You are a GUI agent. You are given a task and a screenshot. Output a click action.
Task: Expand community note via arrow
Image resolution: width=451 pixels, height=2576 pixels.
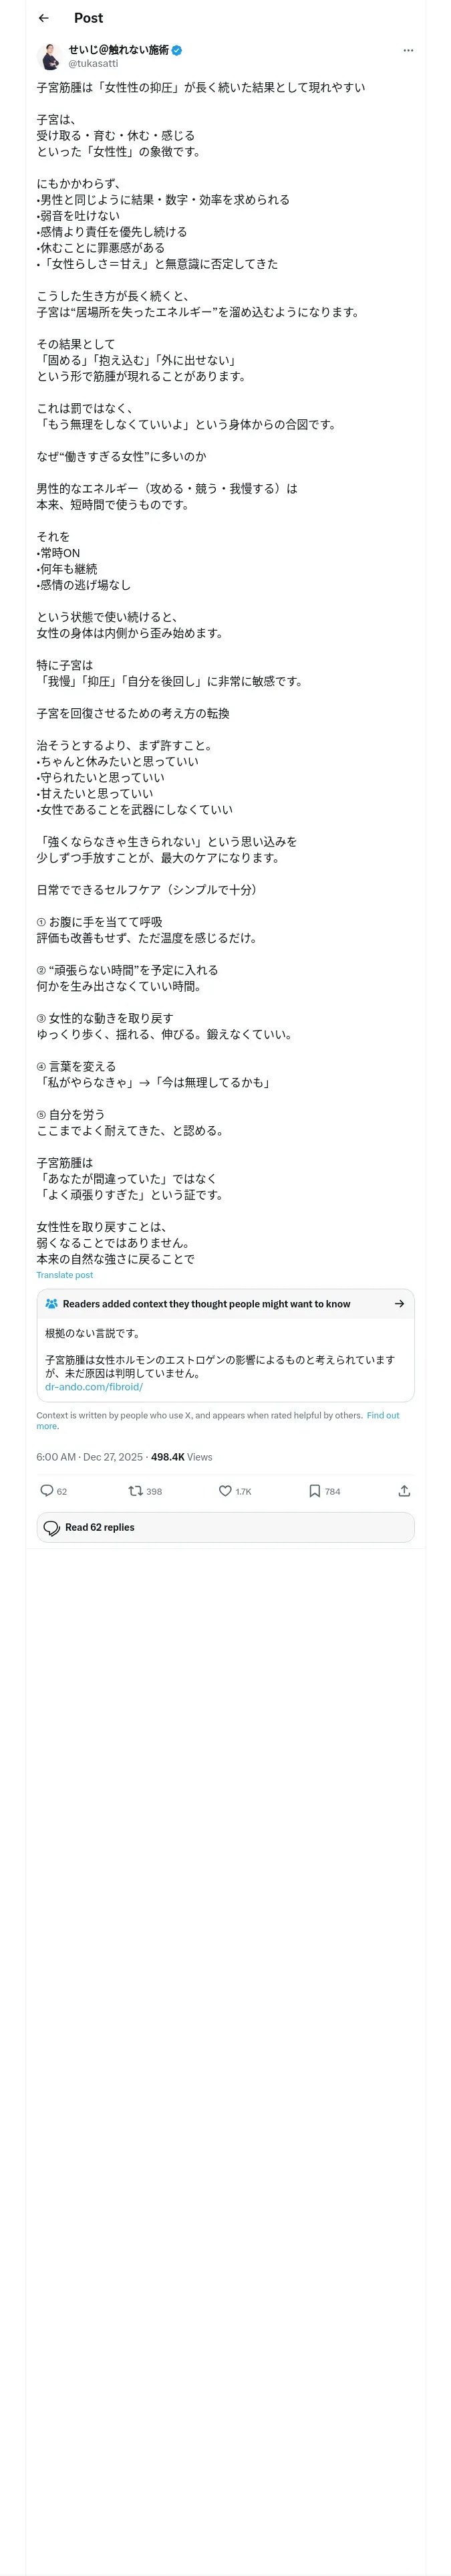click(399, 1303)
